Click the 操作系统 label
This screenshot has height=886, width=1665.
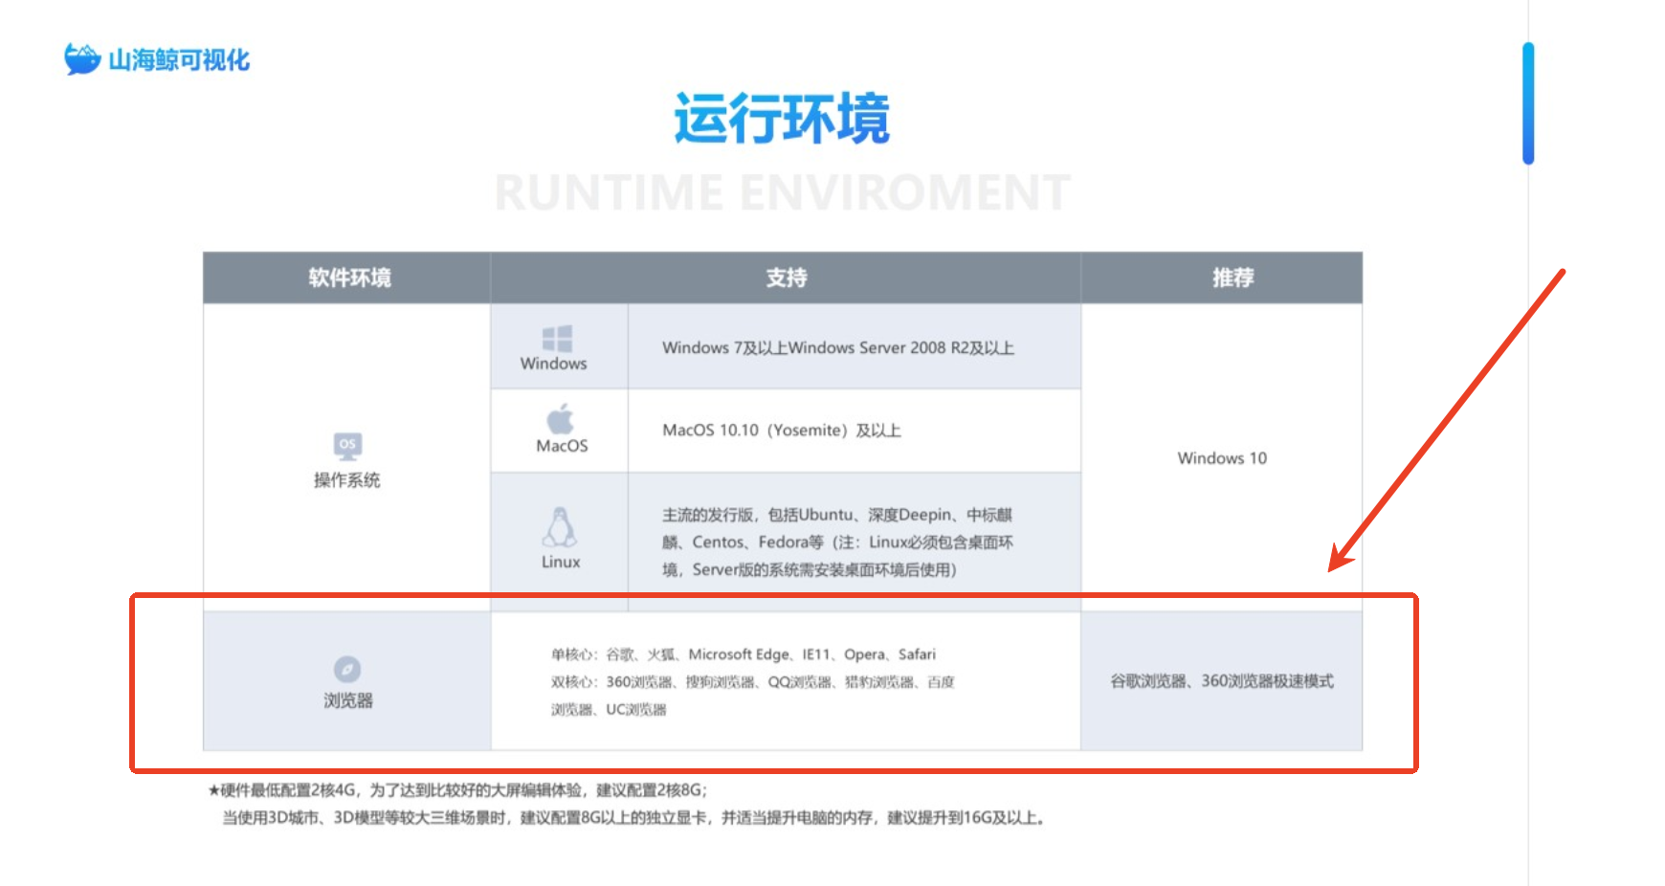click(347, 480)
